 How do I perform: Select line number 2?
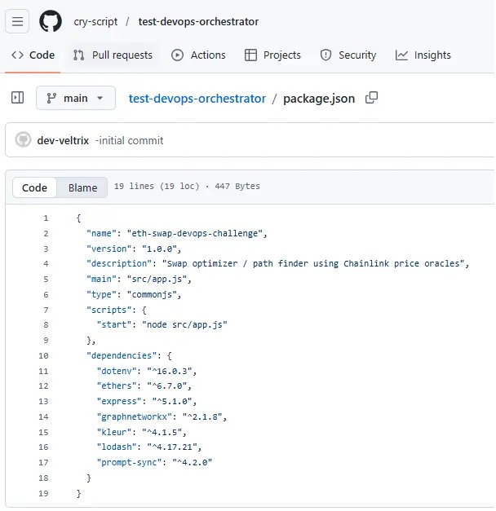pyautogui.click(x=46, y=233)
